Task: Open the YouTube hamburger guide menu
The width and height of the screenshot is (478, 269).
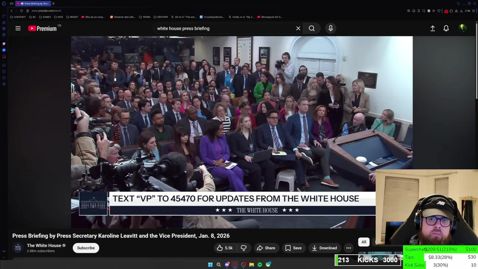Action: tap(18, 28)
